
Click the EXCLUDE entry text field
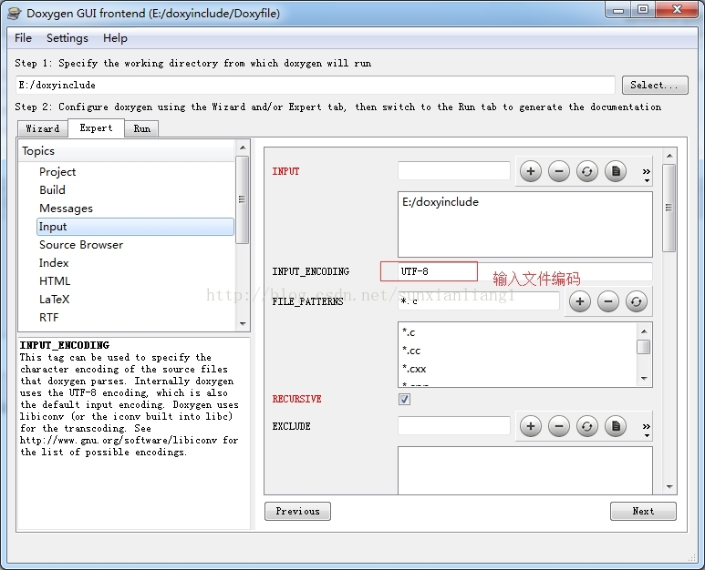[x=454, y=426]
